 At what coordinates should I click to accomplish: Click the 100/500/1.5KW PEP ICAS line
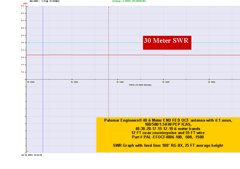(x=168, y=124)
